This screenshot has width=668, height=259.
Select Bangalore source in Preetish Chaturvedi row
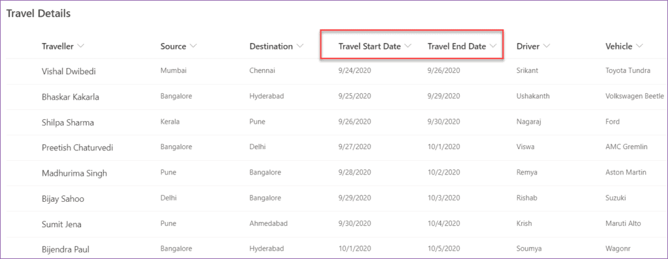tap(176, 146)
